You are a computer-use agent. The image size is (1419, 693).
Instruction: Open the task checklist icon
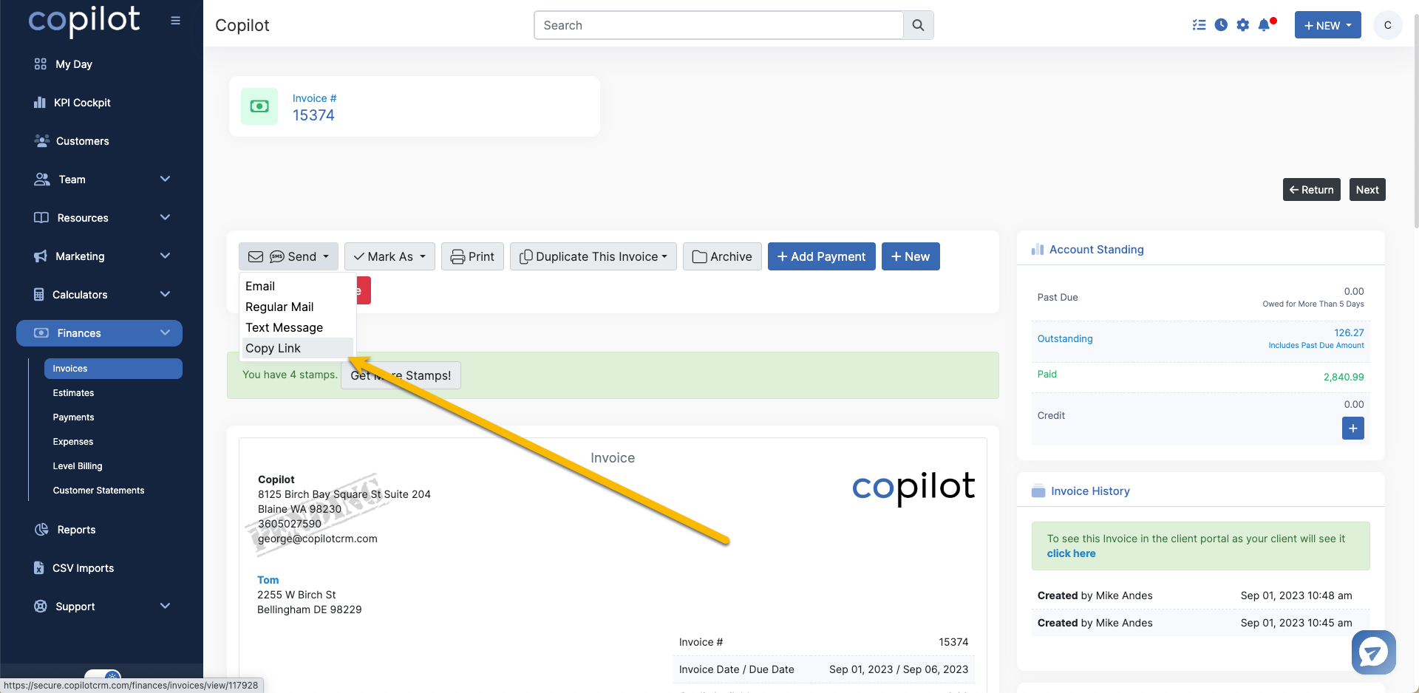1199,25
